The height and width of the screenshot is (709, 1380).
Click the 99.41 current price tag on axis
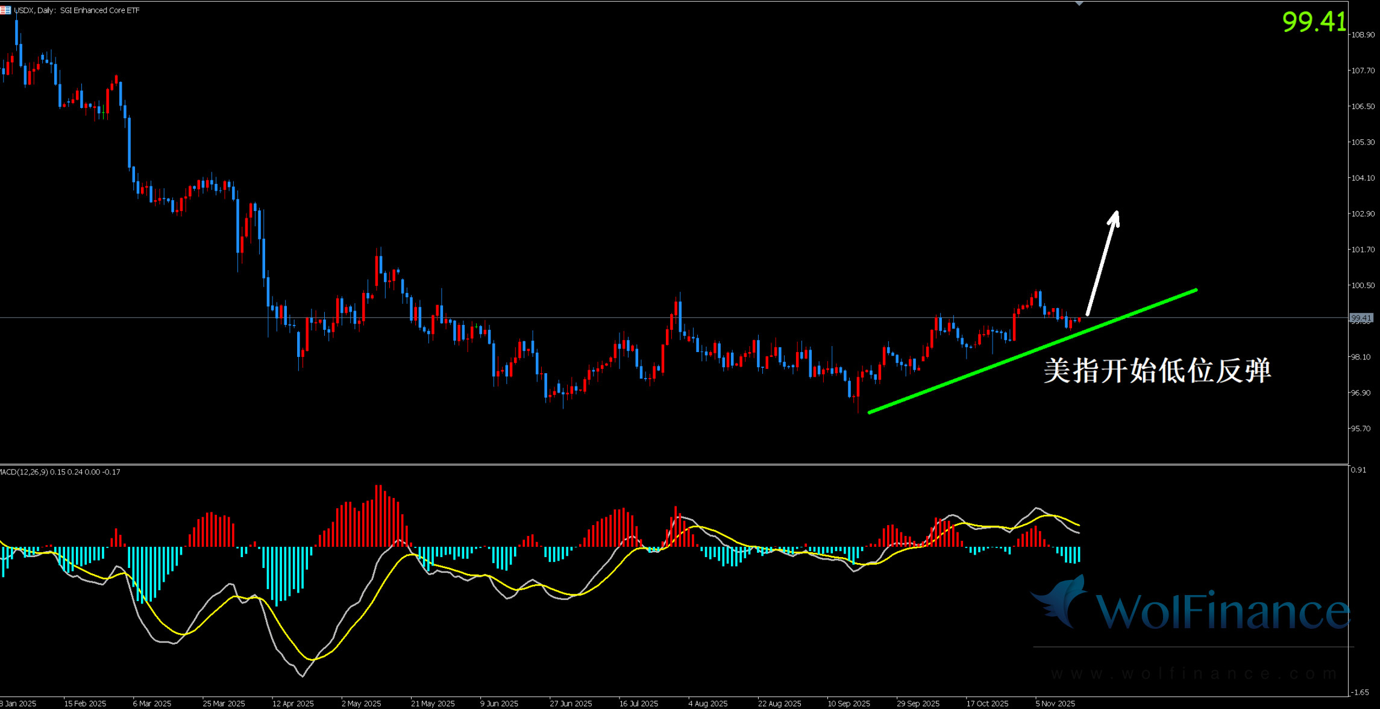click(x=1361, y=318)
